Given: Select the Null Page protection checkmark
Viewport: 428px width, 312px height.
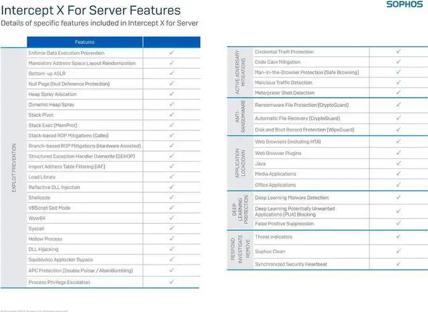Looking at the screenshot, I should pyautogui.click(x=172, y=84).
